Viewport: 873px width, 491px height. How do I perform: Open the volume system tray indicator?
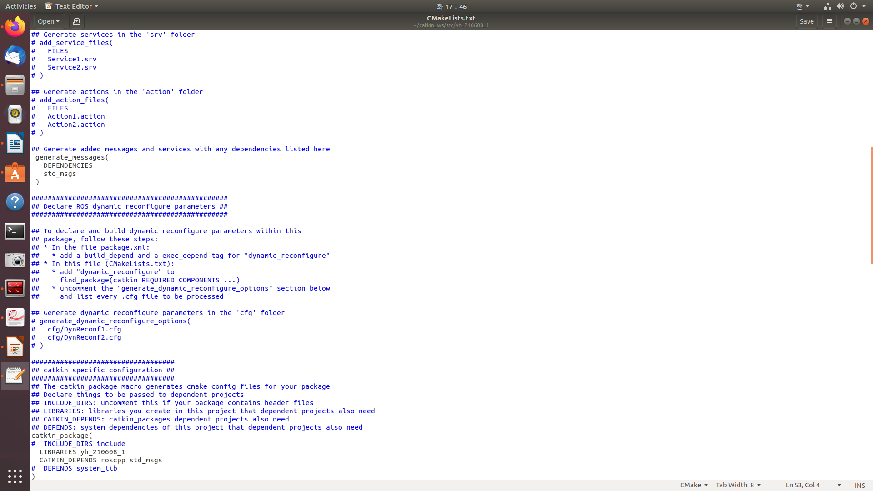(840, 6)
